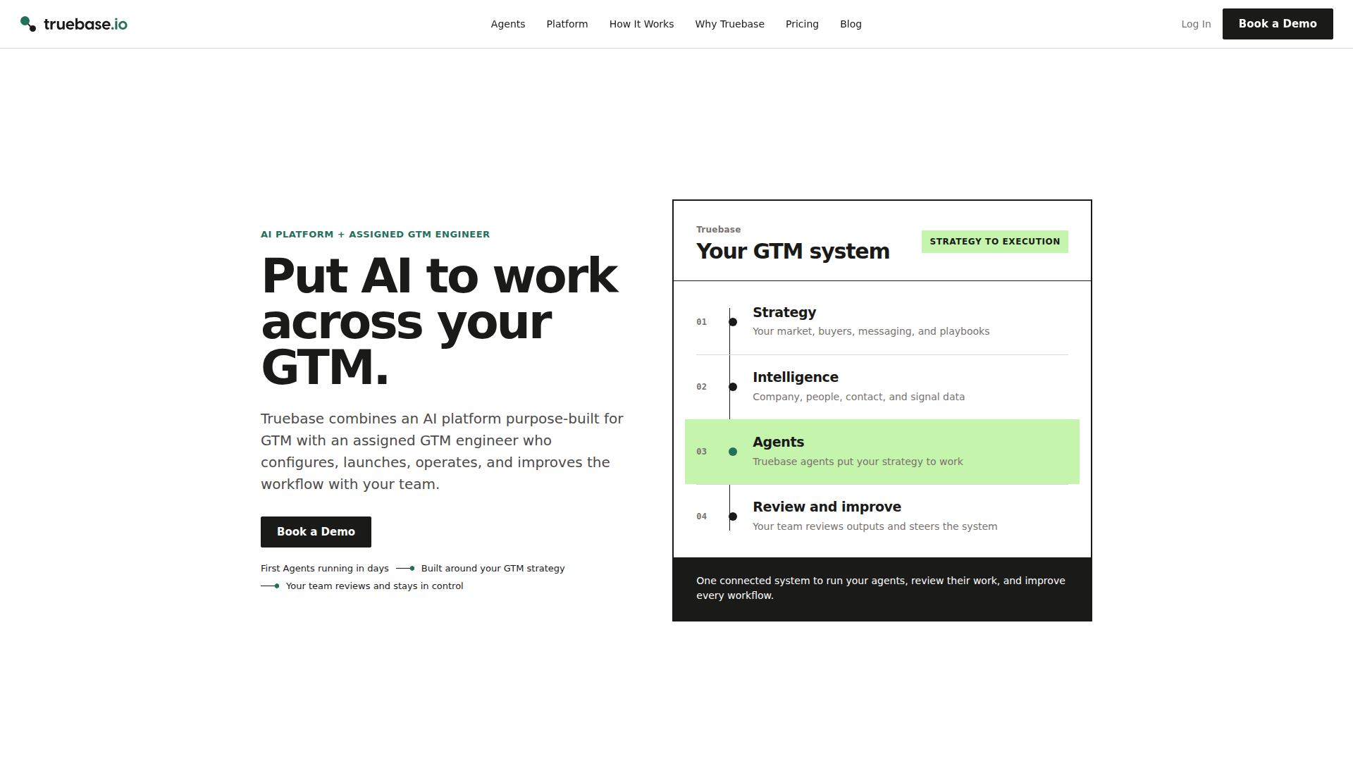Select the highlighted Agents step title

point(779,442)
